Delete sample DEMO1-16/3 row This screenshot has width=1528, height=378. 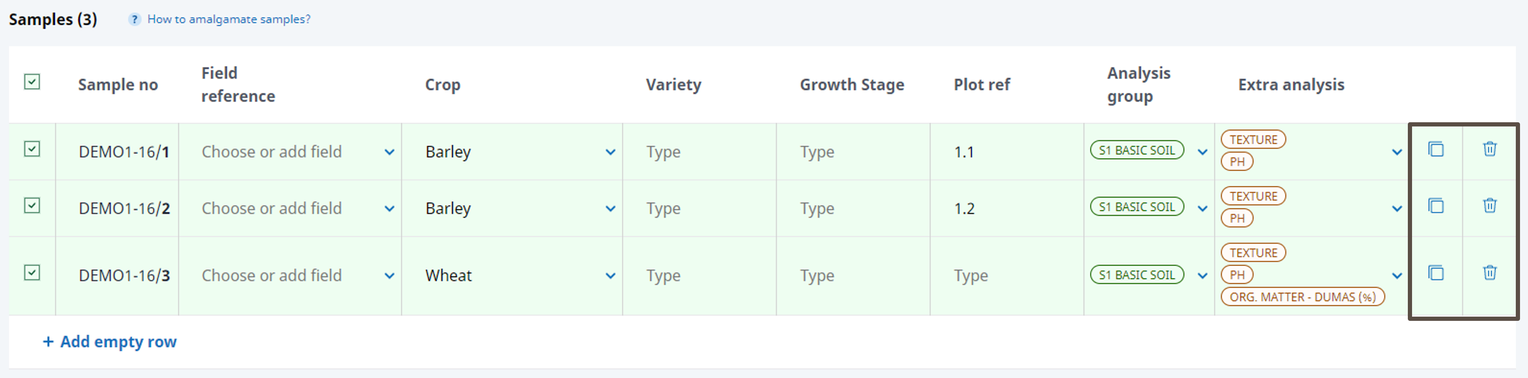pyautogui.click(x=1490, y=273)
